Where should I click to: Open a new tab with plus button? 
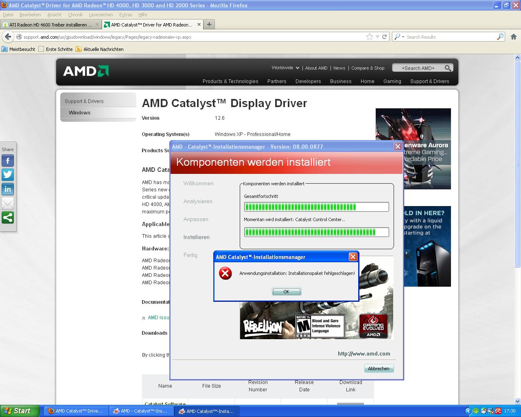[209, 24]
